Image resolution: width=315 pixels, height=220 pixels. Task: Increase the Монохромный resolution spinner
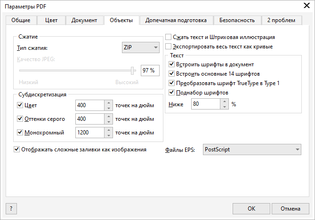(x=108, y=130)
